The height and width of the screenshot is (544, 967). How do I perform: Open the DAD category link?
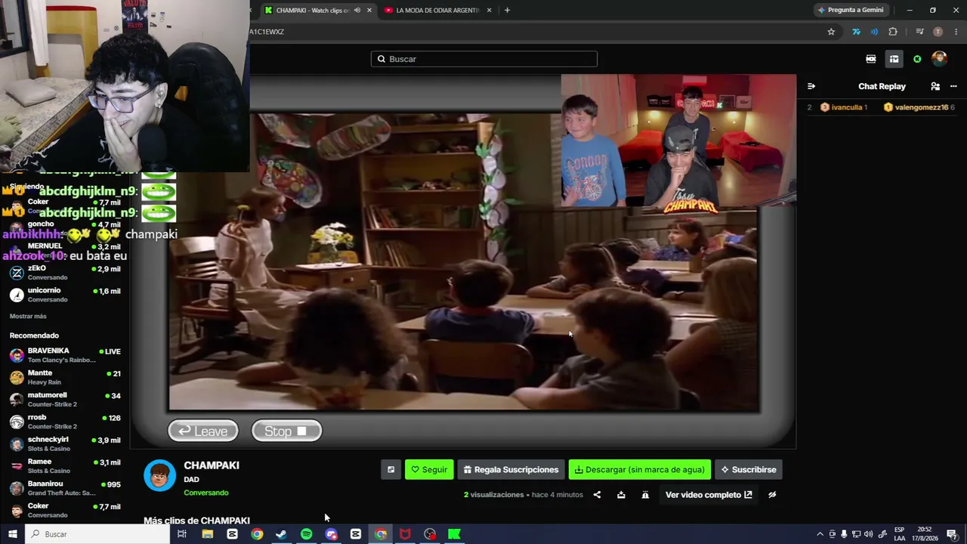pyautogui.click(x=191, y=480)
